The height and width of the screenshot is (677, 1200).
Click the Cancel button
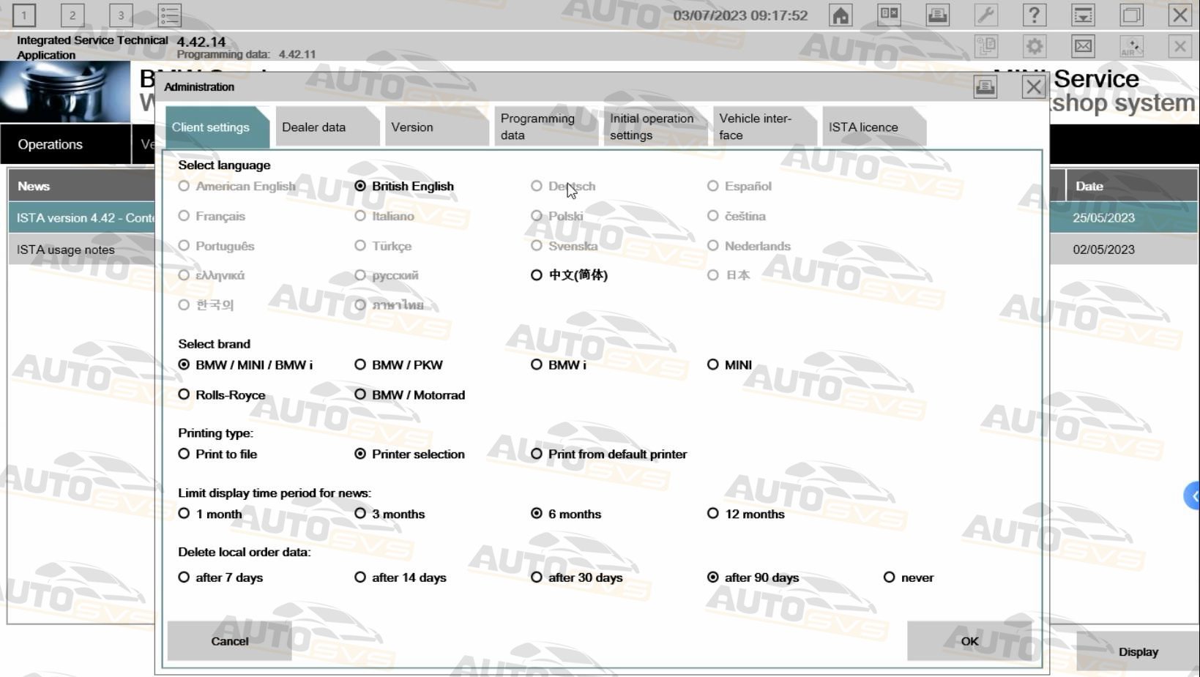pos(230,641)
